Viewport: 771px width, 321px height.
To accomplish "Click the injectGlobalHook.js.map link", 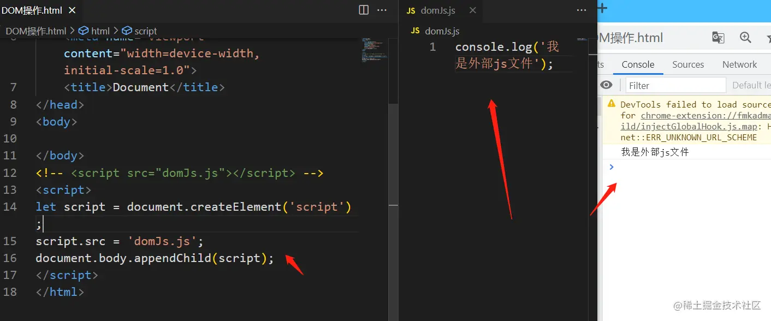I will click(689, 126).
